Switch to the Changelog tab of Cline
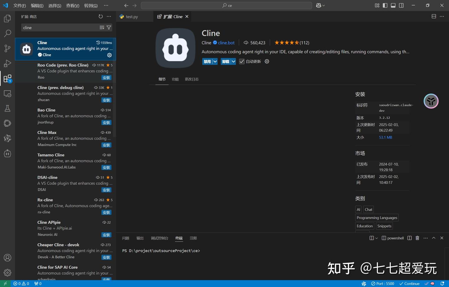 click(x=192, y=79)
